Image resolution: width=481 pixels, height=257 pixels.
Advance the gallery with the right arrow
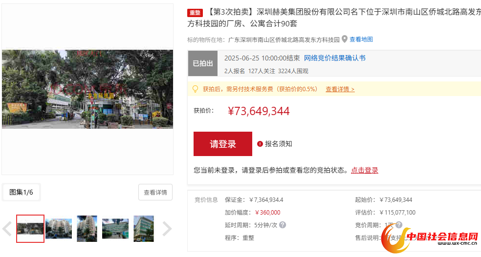tap(167, 229)
